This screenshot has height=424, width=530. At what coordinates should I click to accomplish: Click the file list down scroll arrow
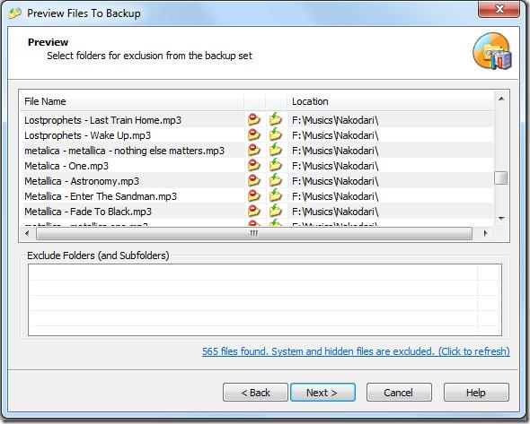point(501,218)
